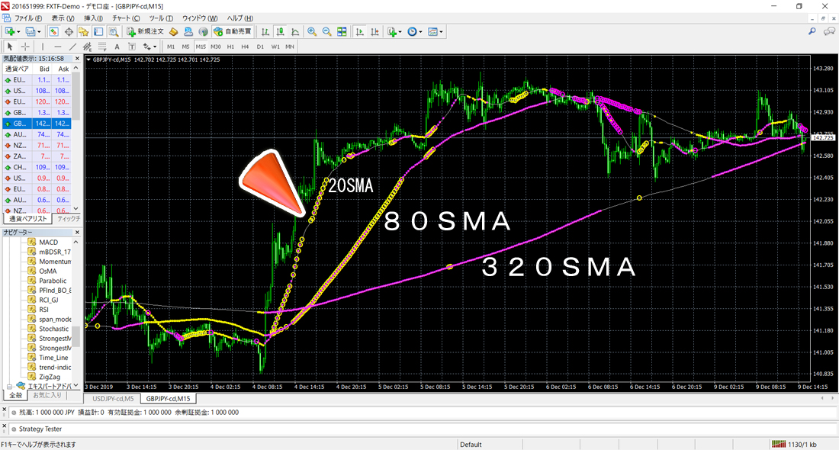Image resolution: width=839 pixels, height=450 pixels.
Task: Select the text 'A' tool
Action: coord(117,47)
